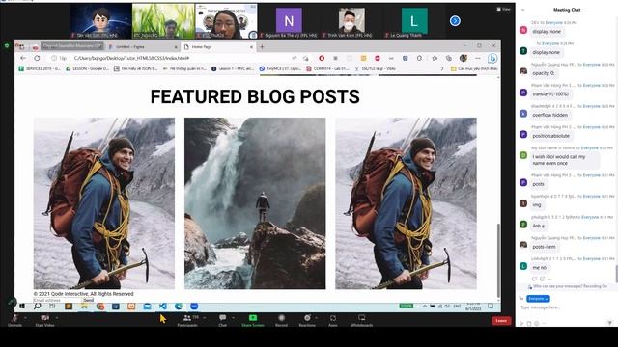Click the taskbar search magnifier icon

click(x=37, y=307)
